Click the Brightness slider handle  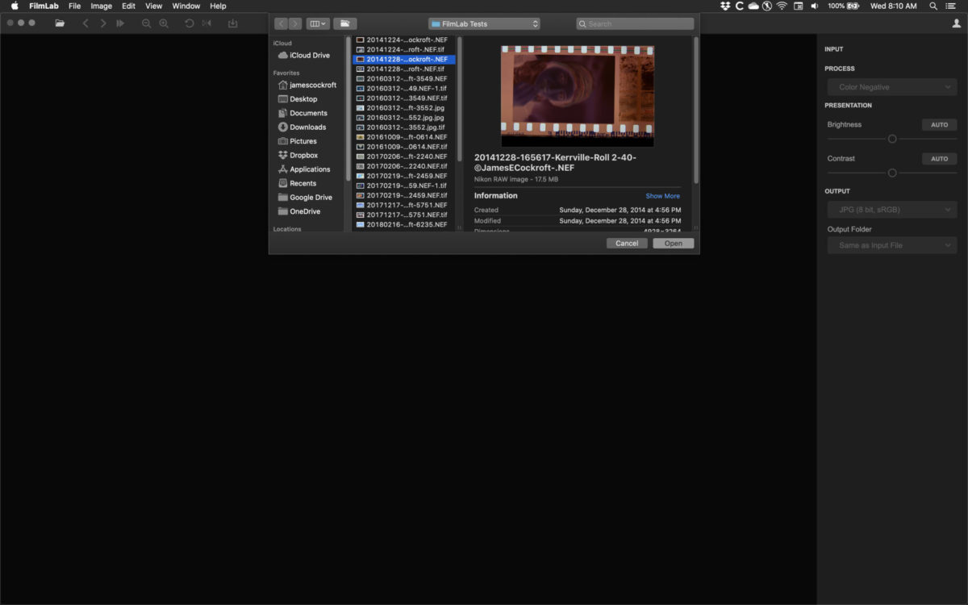[892, 139]
